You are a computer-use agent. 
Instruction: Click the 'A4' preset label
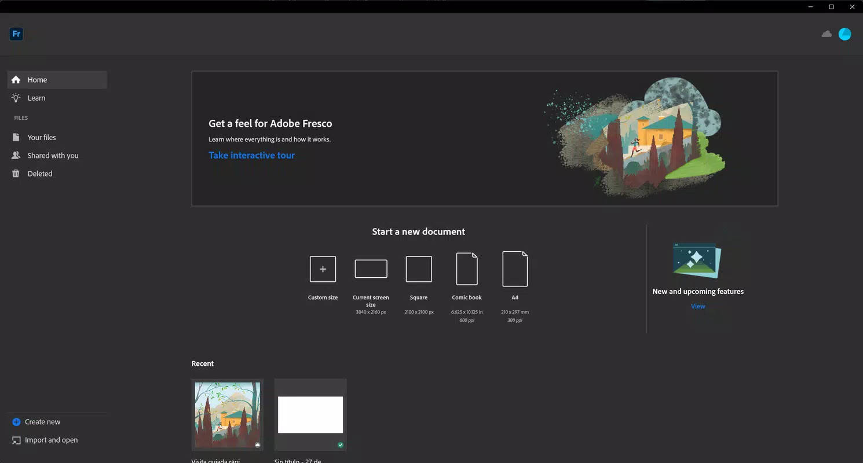[x=515, y=297]
